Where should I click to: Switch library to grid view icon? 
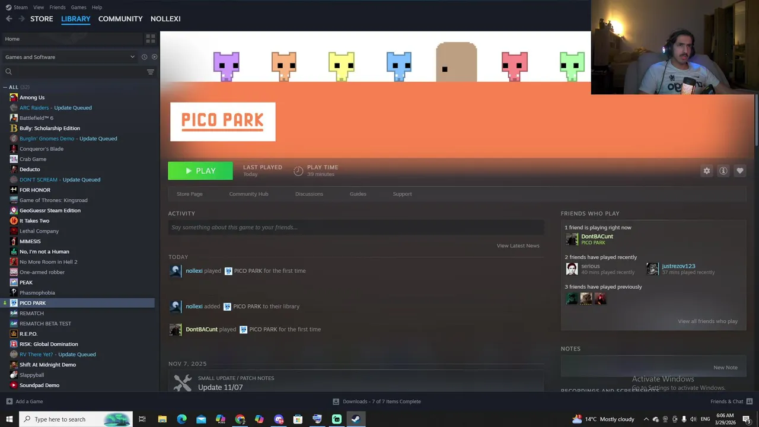tap(151, 39)
